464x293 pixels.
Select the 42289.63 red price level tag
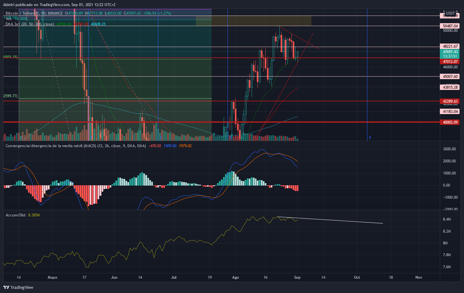click(450, 101)
